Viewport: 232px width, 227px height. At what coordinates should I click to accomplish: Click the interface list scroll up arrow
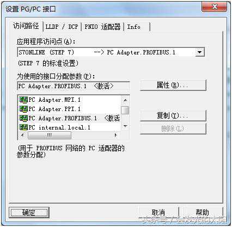coord(125,100)
